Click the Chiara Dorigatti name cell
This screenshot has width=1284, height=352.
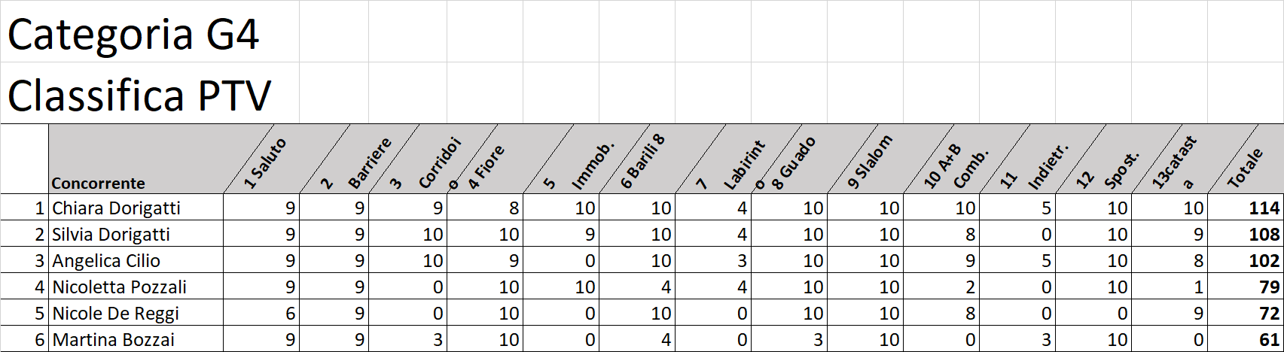(116, 208)
